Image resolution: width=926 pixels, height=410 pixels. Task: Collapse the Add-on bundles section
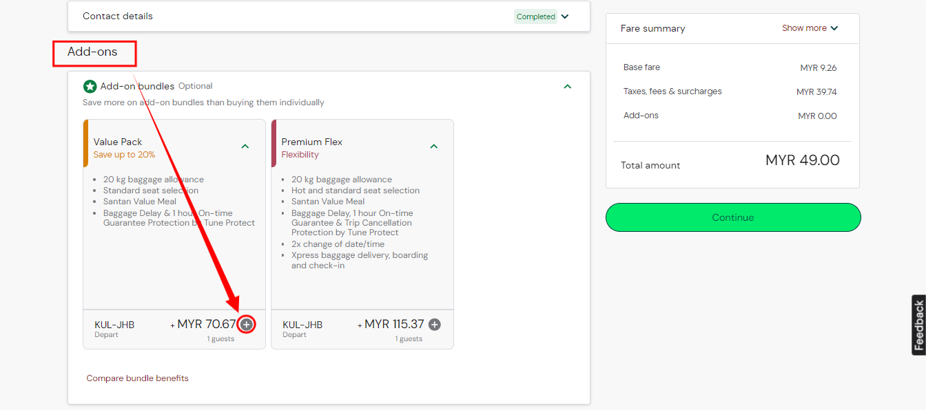[567, 87]
